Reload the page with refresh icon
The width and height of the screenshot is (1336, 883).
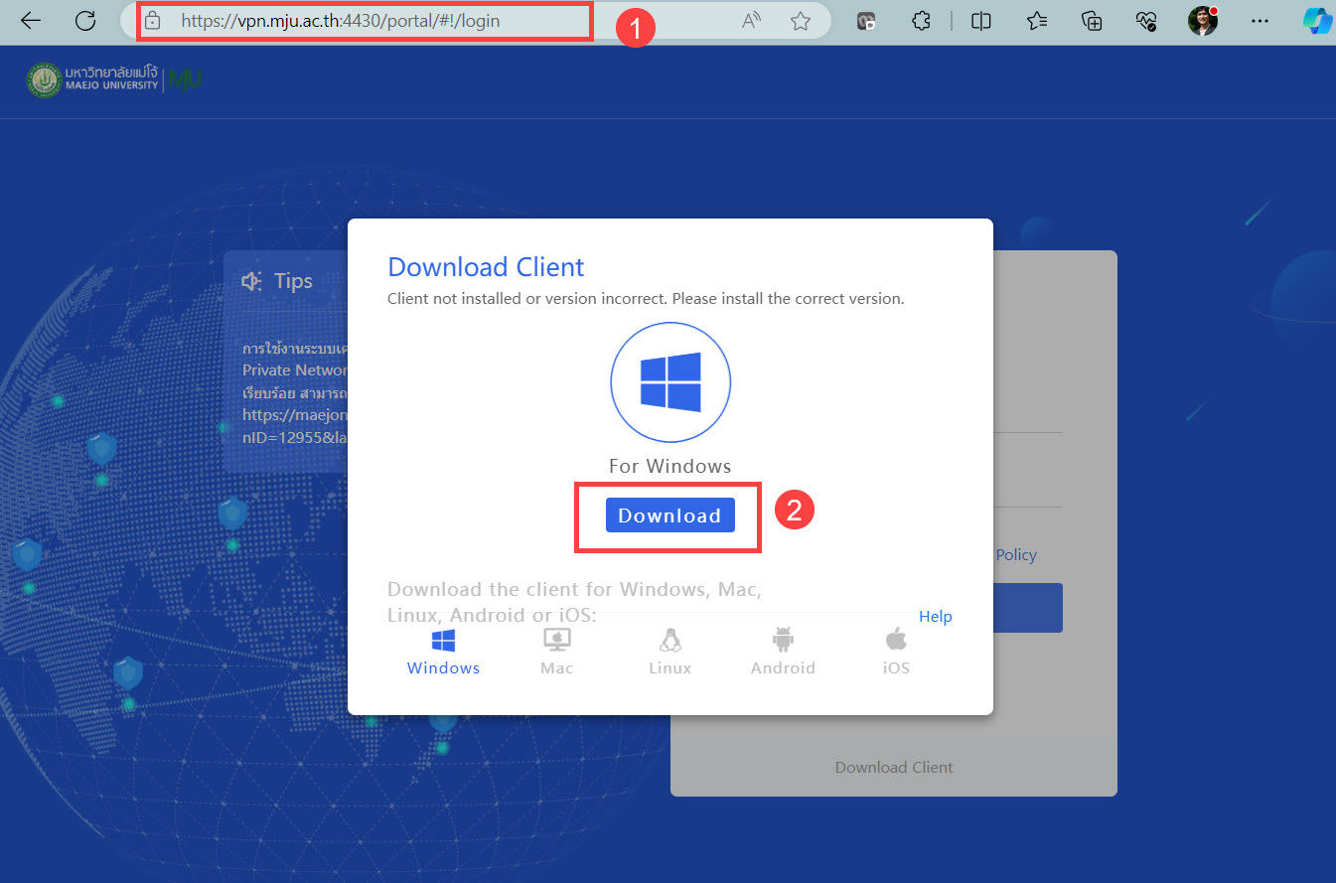[x=85, y=21]
